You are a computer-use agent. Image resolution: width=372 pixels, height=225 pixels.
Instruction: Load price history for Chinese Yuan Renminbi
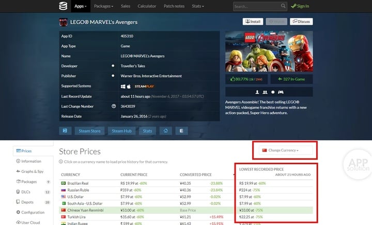pos(85,210)
